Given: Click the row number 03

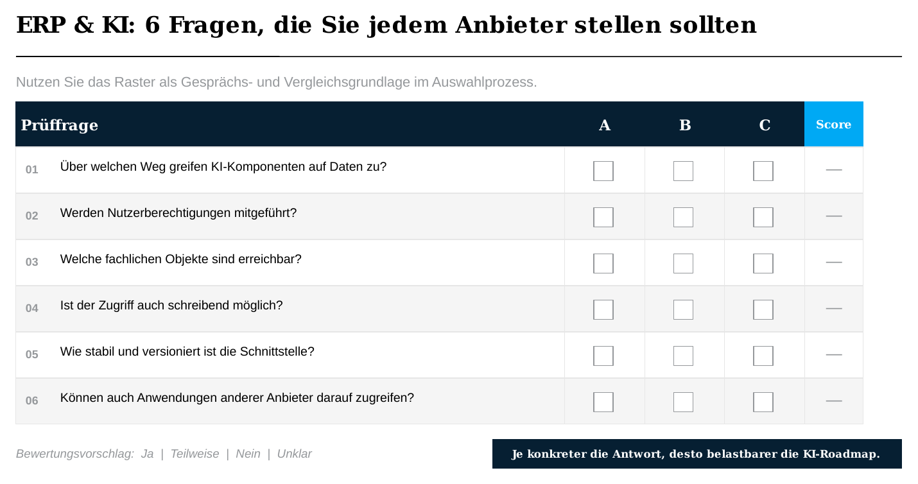Looking at the screenshot, I should 32,262.
